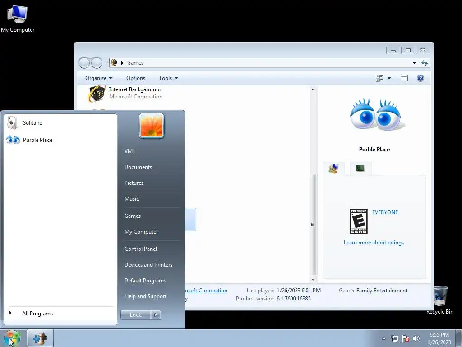The width and height of the screenshot is (462, 347).
Task: Click the Games address bar field
Action: click(263, 63)
